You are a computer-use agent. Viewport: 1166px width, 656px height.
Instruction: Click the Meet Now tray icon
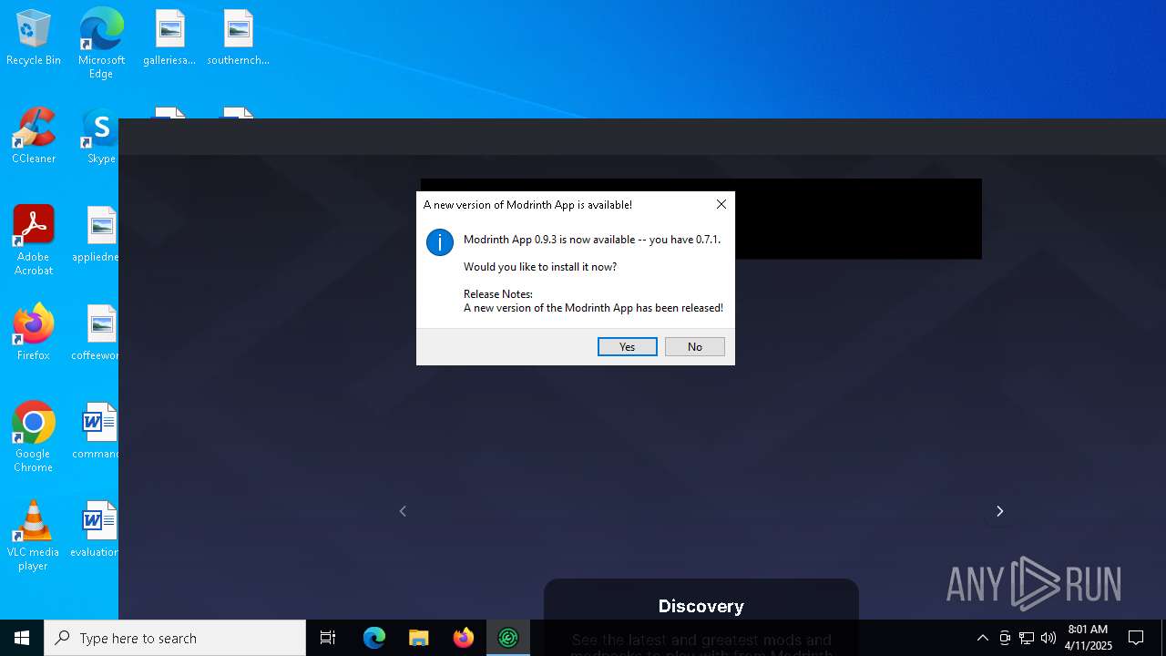1005,638
